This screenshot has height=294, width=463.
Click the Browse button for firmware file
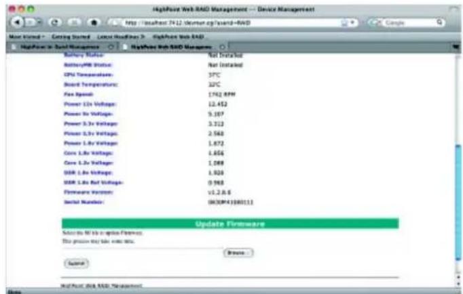tap(238, 253)
